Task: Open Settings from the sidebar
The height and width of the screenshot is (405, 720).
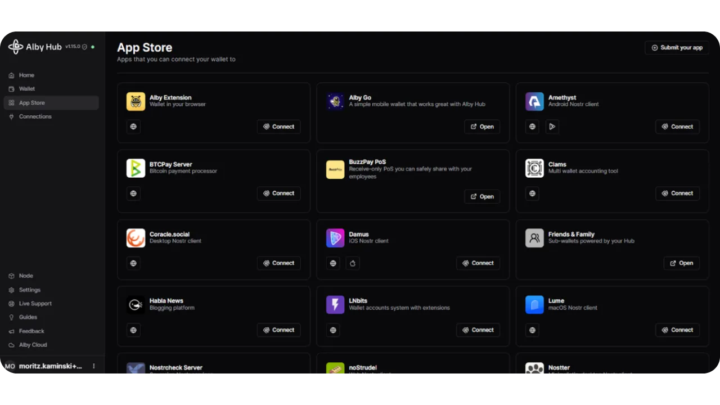Action: point(29,290)
